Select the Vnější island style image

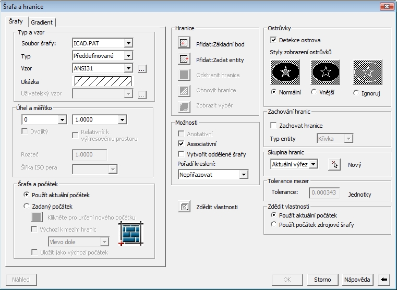pos(326,73)
